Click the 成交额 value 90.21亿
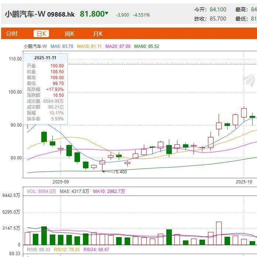257x257 pixels. [56, 107]
